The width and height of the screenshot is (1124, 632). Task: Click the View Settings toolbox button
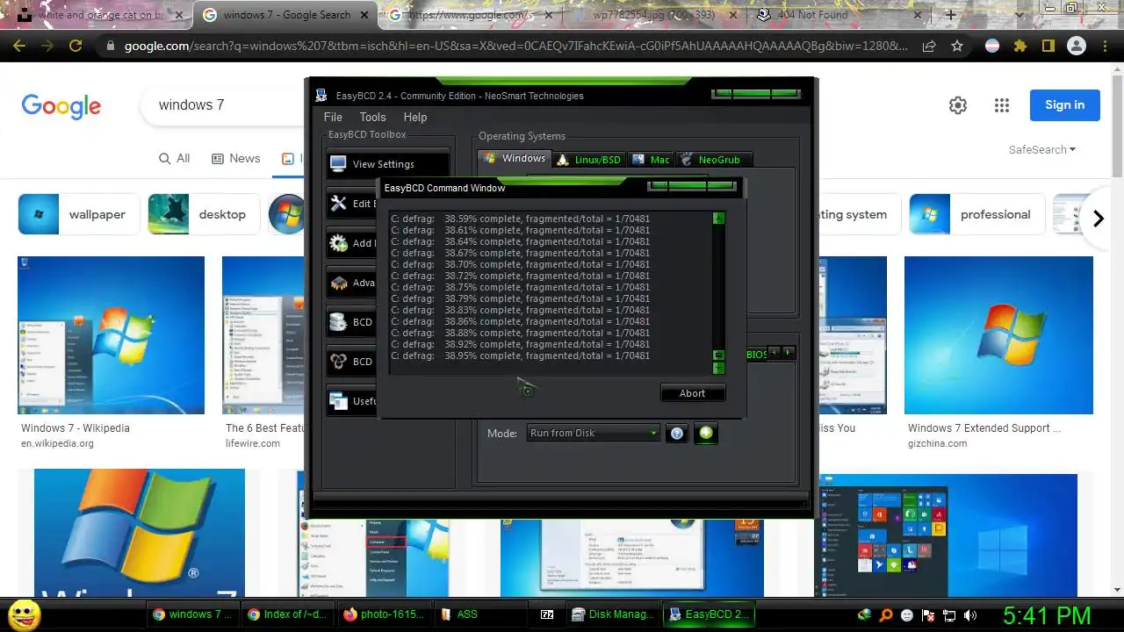(387, 164)
